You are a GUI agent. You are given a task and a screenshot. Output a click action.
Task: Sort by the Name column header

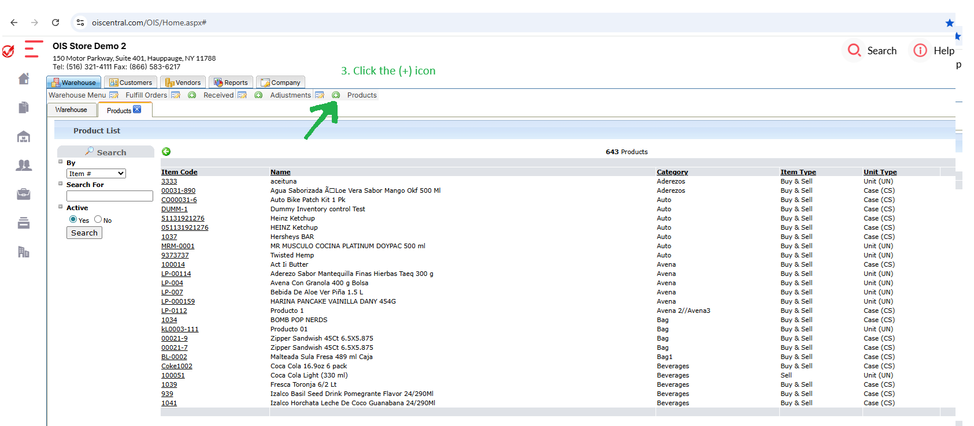280,172
